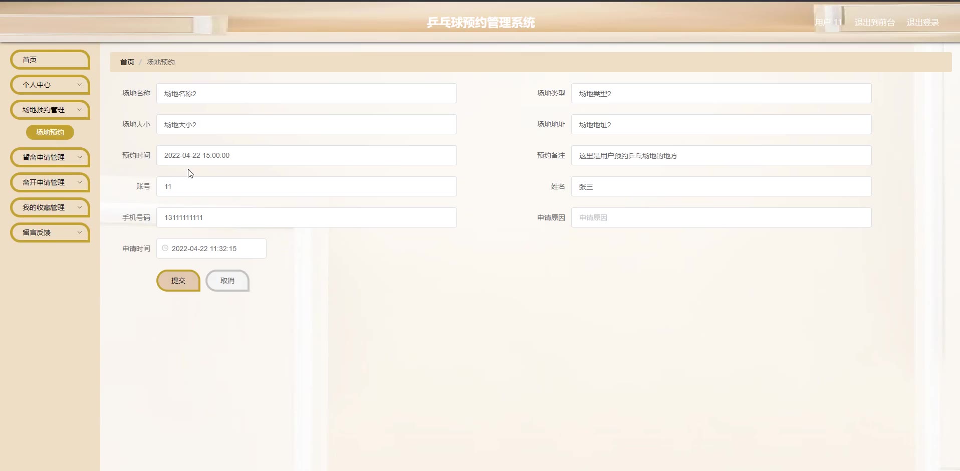Click the 场地名称 field label
This screenshot has height=471, width=960.
click(x=136, y=93)
